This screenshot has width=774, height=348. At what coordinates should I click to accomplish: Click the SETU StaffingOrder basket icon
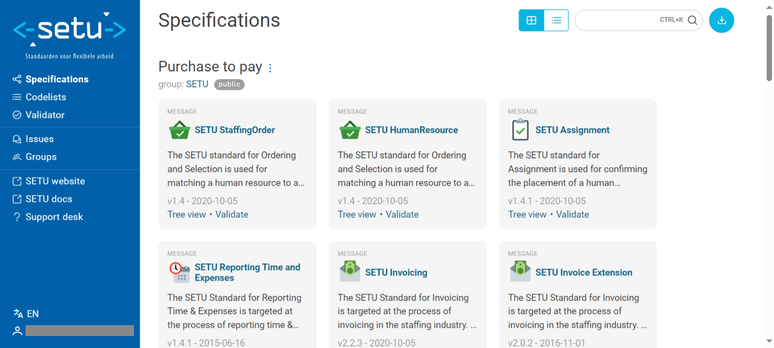pyautogui.click(x=180, y=130)
